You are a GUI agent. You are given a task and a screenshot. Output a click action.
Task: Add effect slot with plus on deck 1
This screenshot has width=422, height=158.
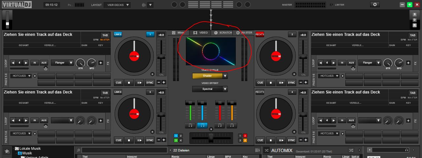pyautogui.click(x=100, y=63)
